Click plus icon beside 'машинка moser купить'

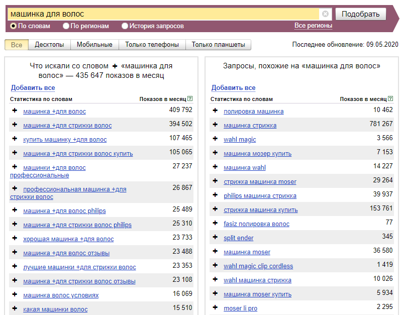(x=215, y=293)
